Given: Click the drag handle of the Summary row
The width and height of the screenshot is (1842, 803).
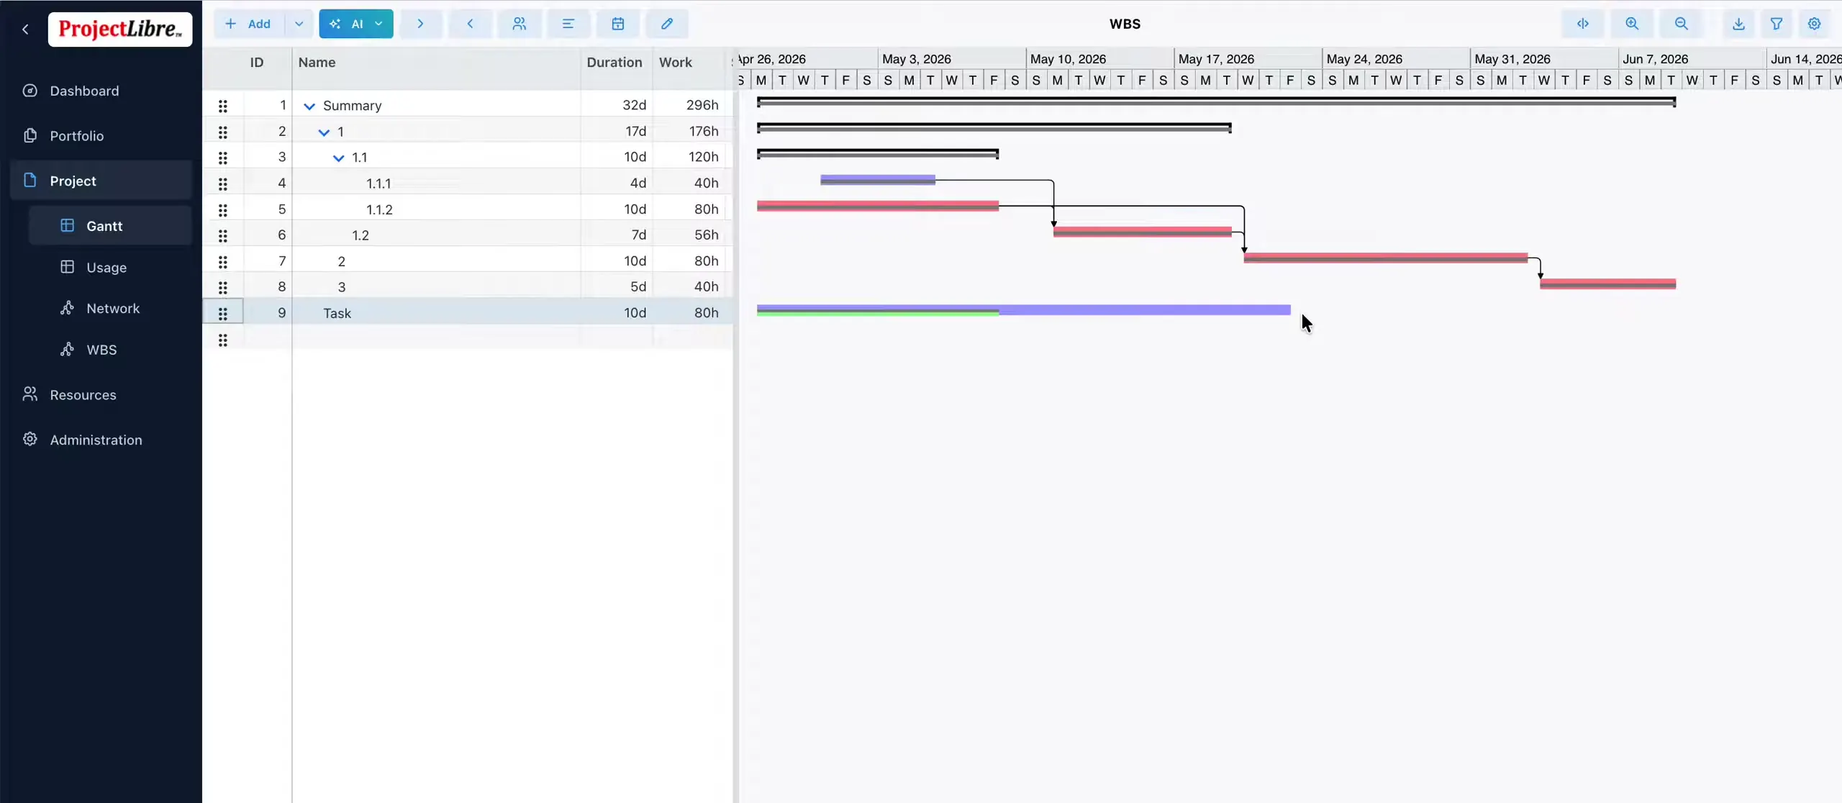Looking at the screenshot, I should [x=223, y=106].
